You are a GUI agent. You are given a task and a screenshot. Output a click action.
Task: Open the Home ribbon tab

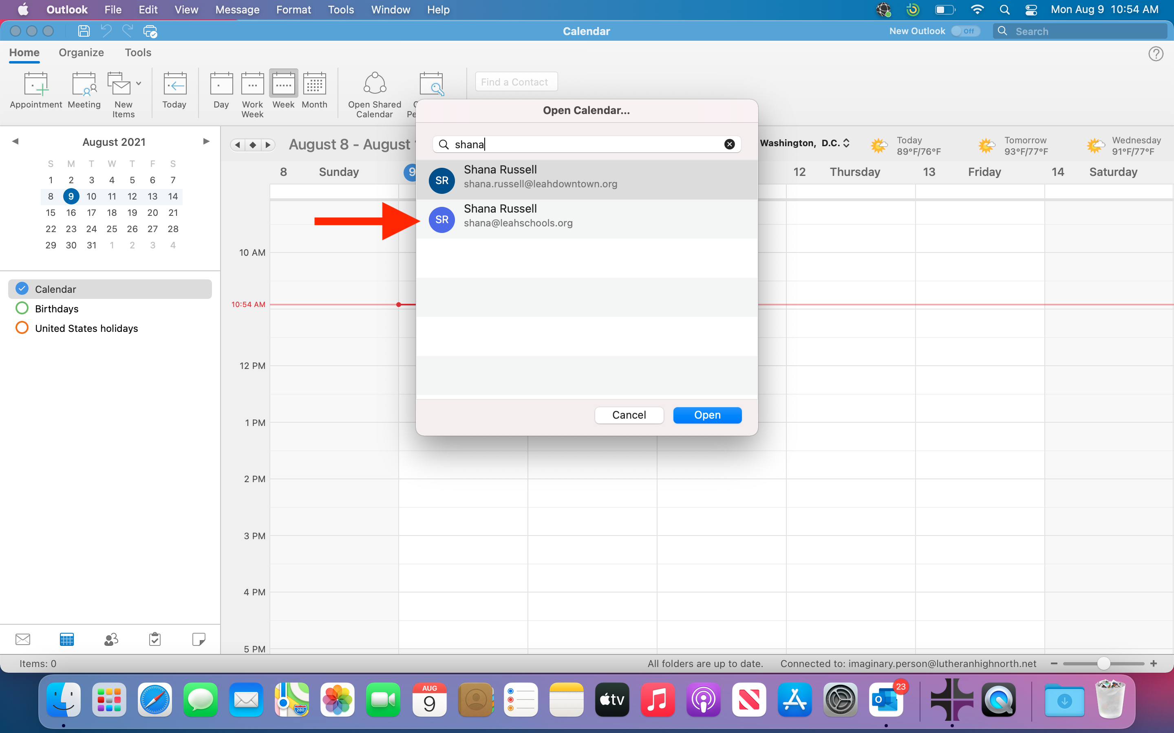pos(24,53)
